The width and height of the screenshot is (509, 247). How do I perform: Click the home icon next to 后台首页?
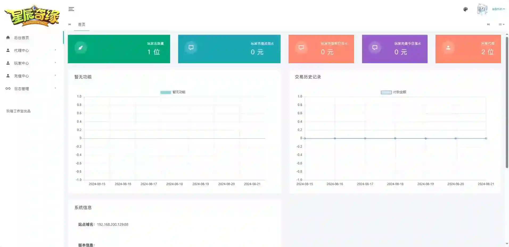8,37
